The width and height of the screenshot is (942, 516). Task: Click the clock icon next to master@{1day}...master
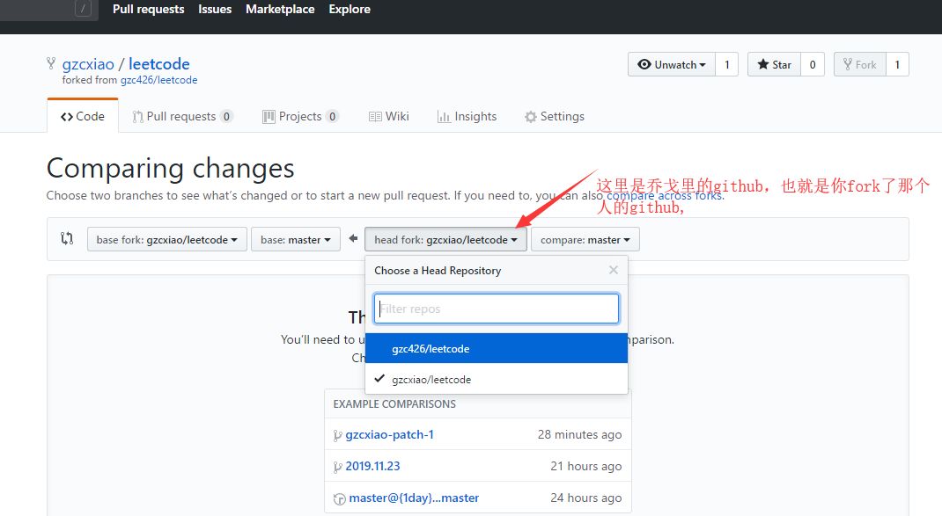(x=340, y=498)
